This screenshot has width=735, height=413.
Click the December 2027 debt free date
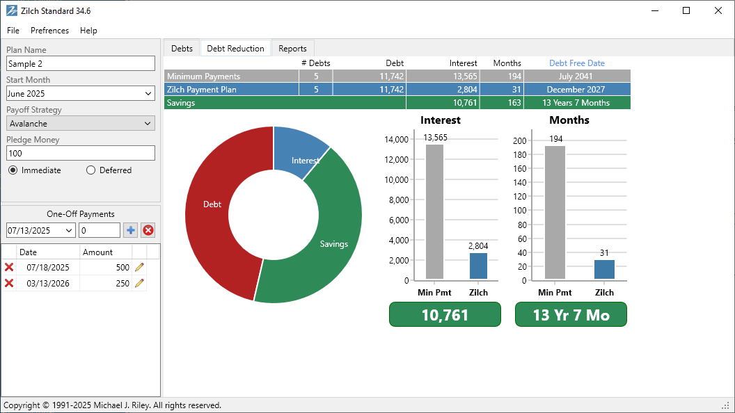coord(577,90)
